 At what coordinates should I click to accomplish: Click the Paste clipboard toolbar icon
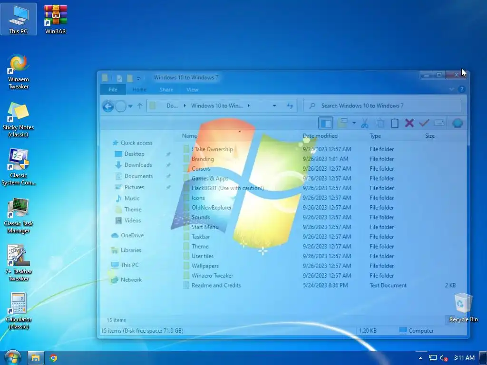[x=394, y=123]
